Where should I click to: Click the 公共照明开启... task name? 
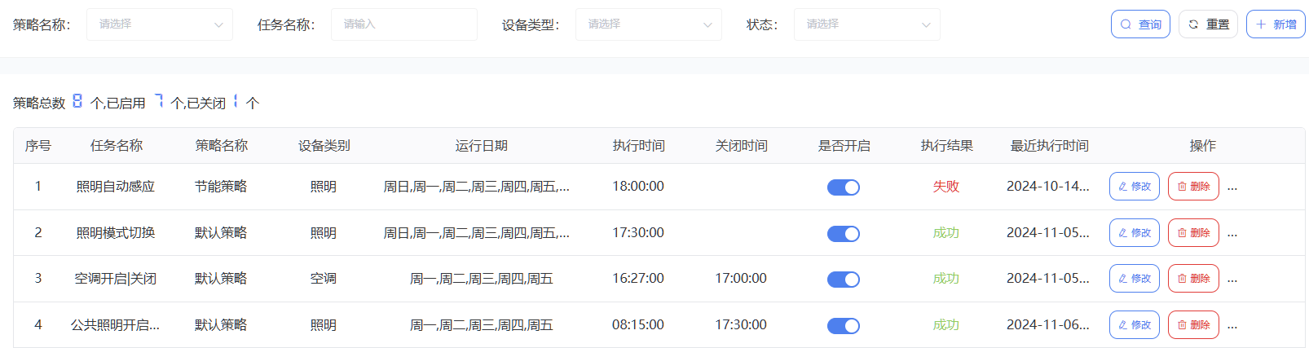pos(116,325)
